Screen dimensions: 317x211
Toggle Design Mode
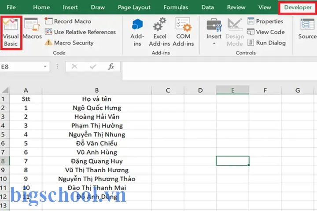(235, 32)
